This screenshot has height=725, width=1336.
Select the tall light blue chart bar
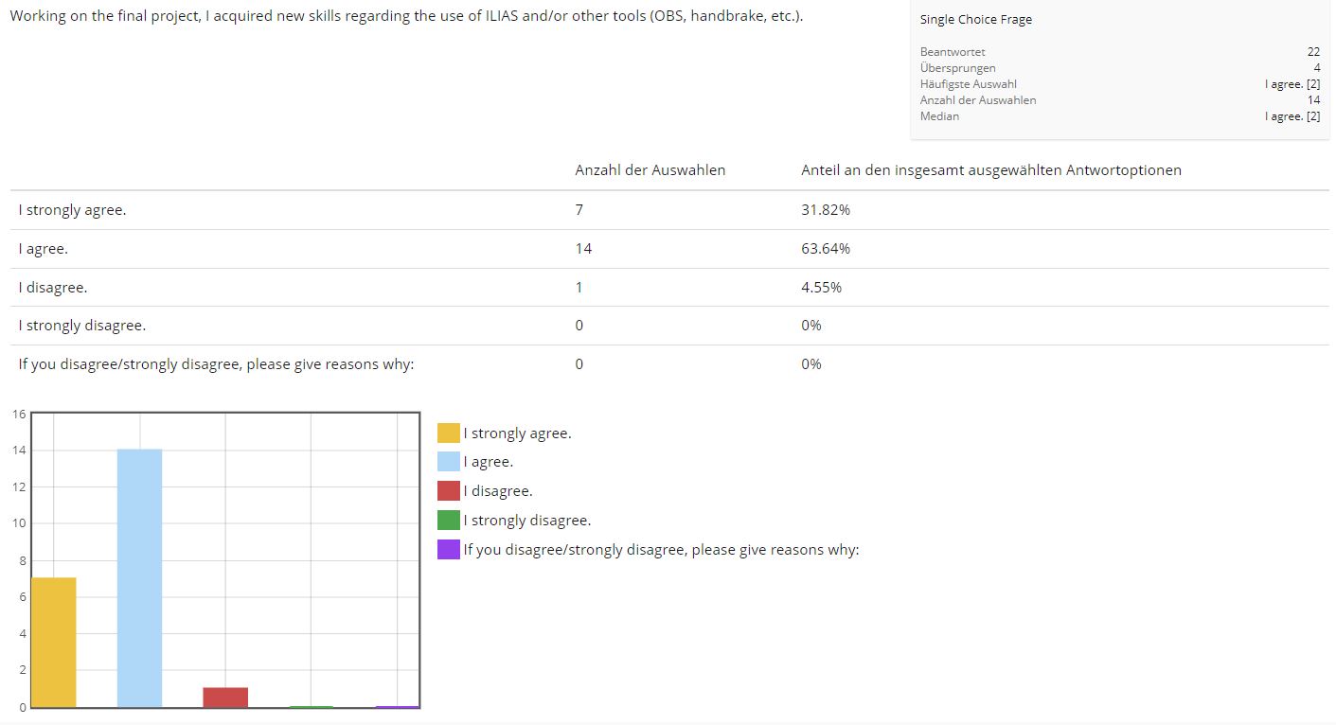click(x=139, y=577)
